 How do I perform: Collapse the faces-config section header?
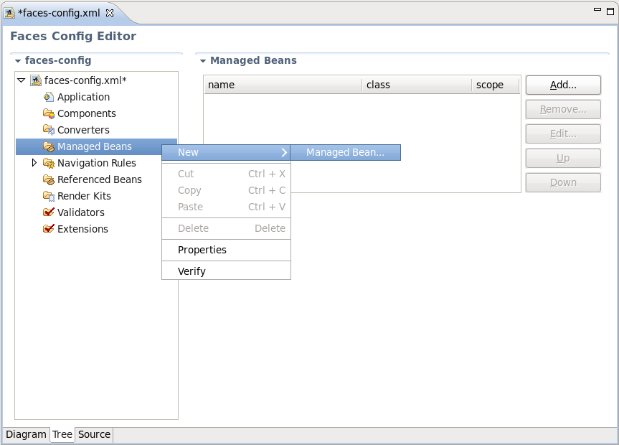click(x=18, y=61)
